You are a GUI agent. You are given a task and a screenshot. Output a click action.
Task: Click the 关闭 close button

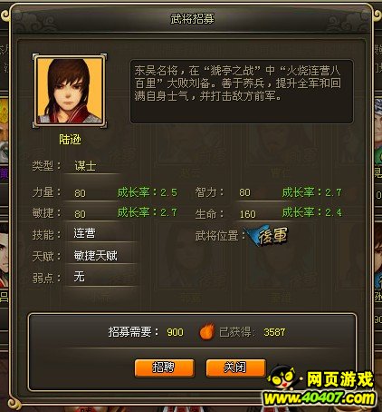point(235,368)
